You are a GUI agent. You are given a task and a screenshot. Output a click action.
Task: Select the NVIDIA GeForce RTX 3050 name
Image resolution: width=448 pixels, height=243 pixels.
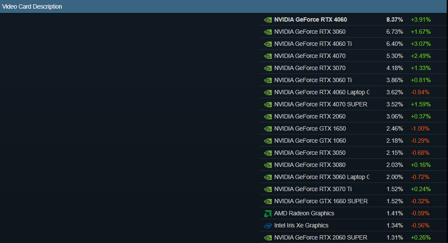click(x=310, y=153)
